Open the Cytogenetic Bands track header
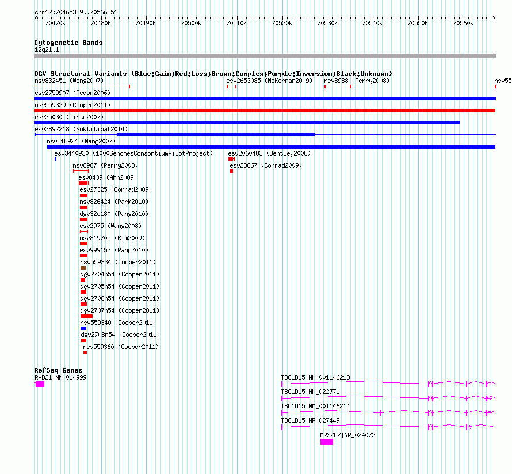Image resolution: width=512 pixels, height=474 pixels. (x=68, y=43)
